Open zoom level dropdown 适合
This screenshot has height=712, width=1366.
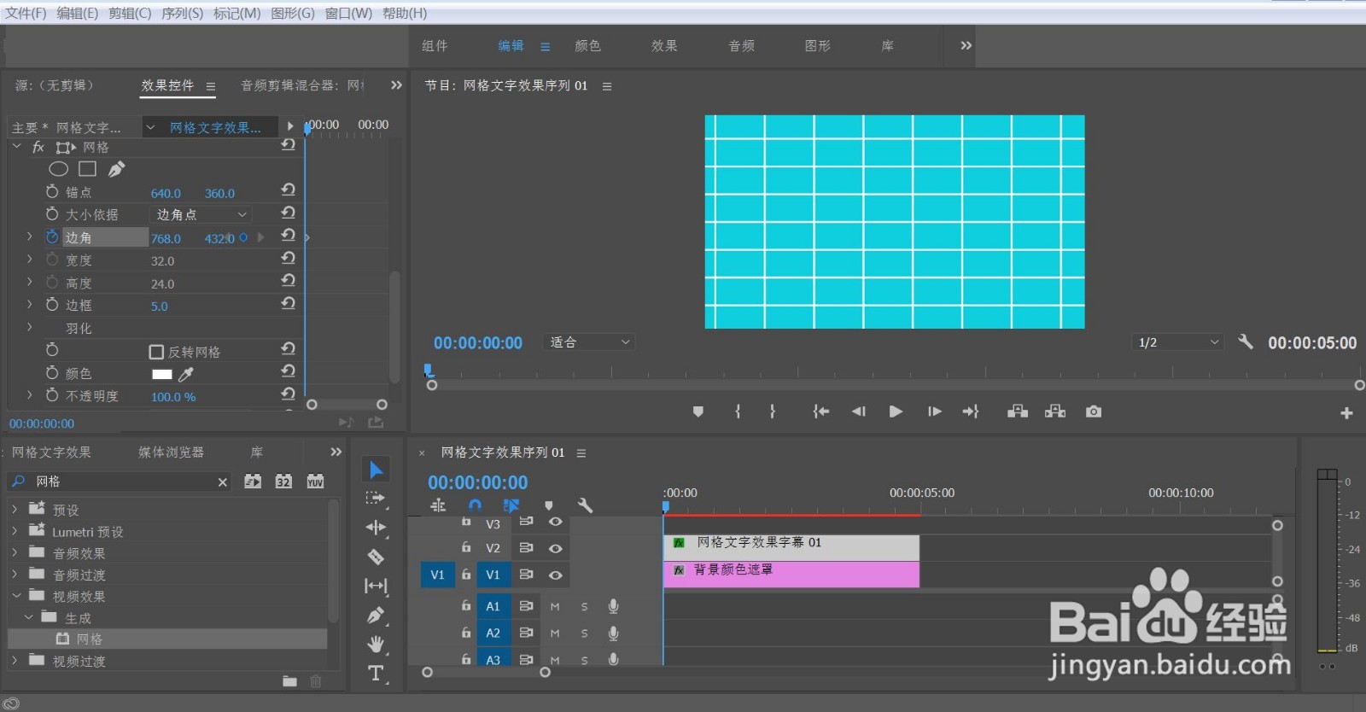pos(589,342)
